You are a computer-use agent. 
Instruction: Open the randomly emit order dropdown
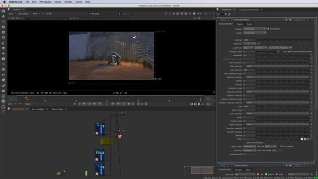pyautogui.click(x=260, y=48)
